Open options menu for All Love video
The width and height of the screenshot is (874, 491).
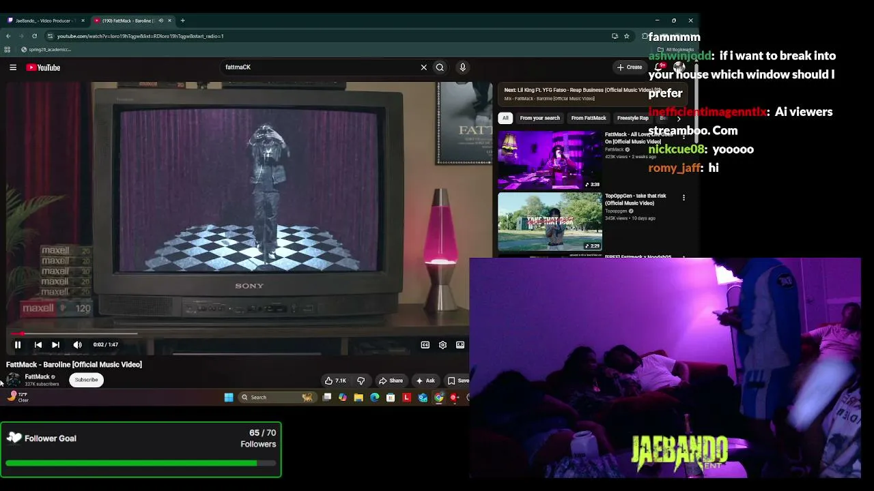(x=683, y=136)
